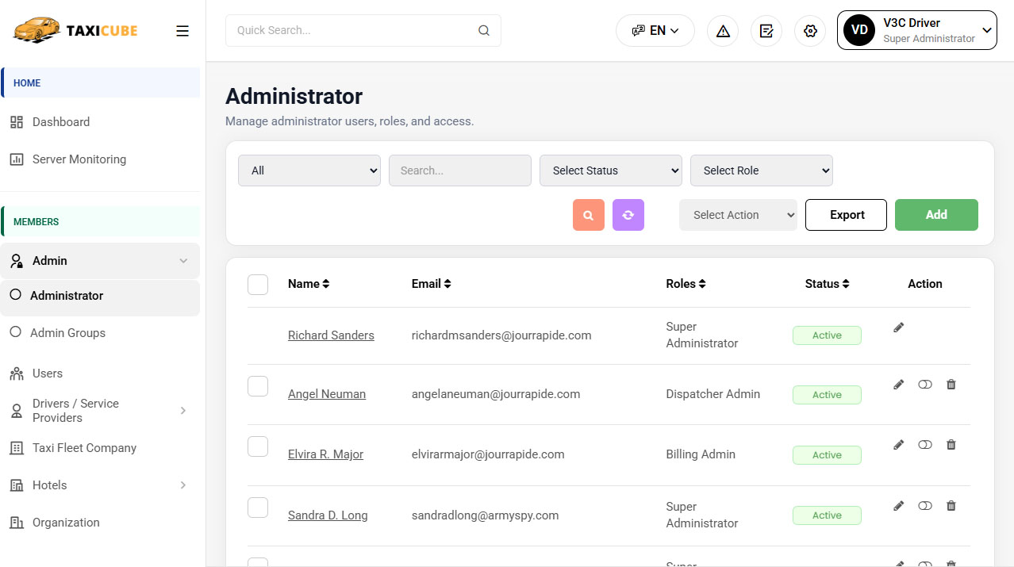Click the purple reset refresh button
The height and width of the screenshot is (567, 1014).
(x=628, y=215)
